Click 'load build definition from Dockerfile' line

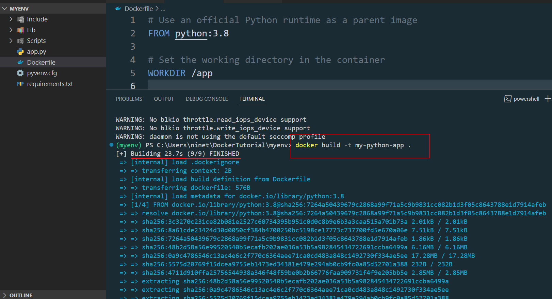tap(215, 179)
